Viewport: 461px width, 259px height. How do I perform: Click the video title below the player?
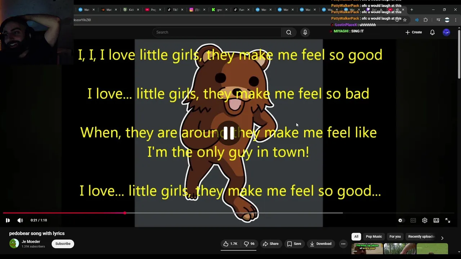coord(37,233)
